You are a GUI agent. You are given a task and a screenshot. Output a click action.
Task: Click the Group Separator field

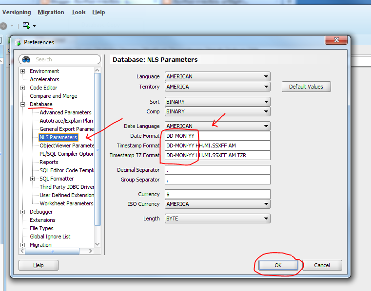(217, 180)
